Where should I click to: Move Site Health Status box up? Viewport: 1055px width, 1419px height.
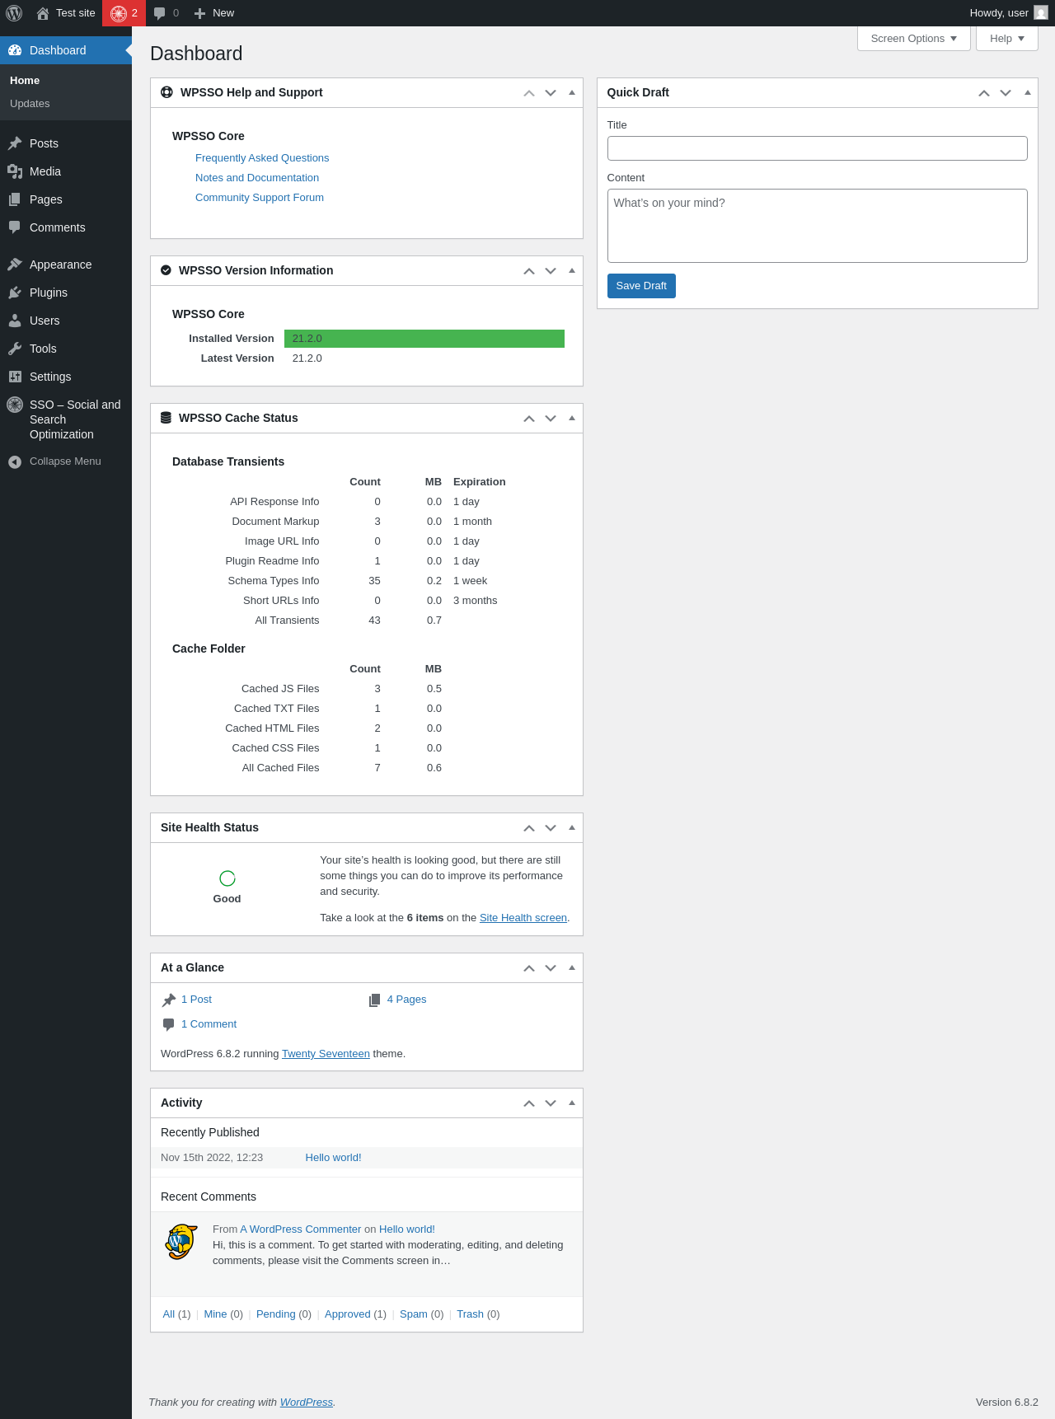pyautogui.click(x=529, y=828)
